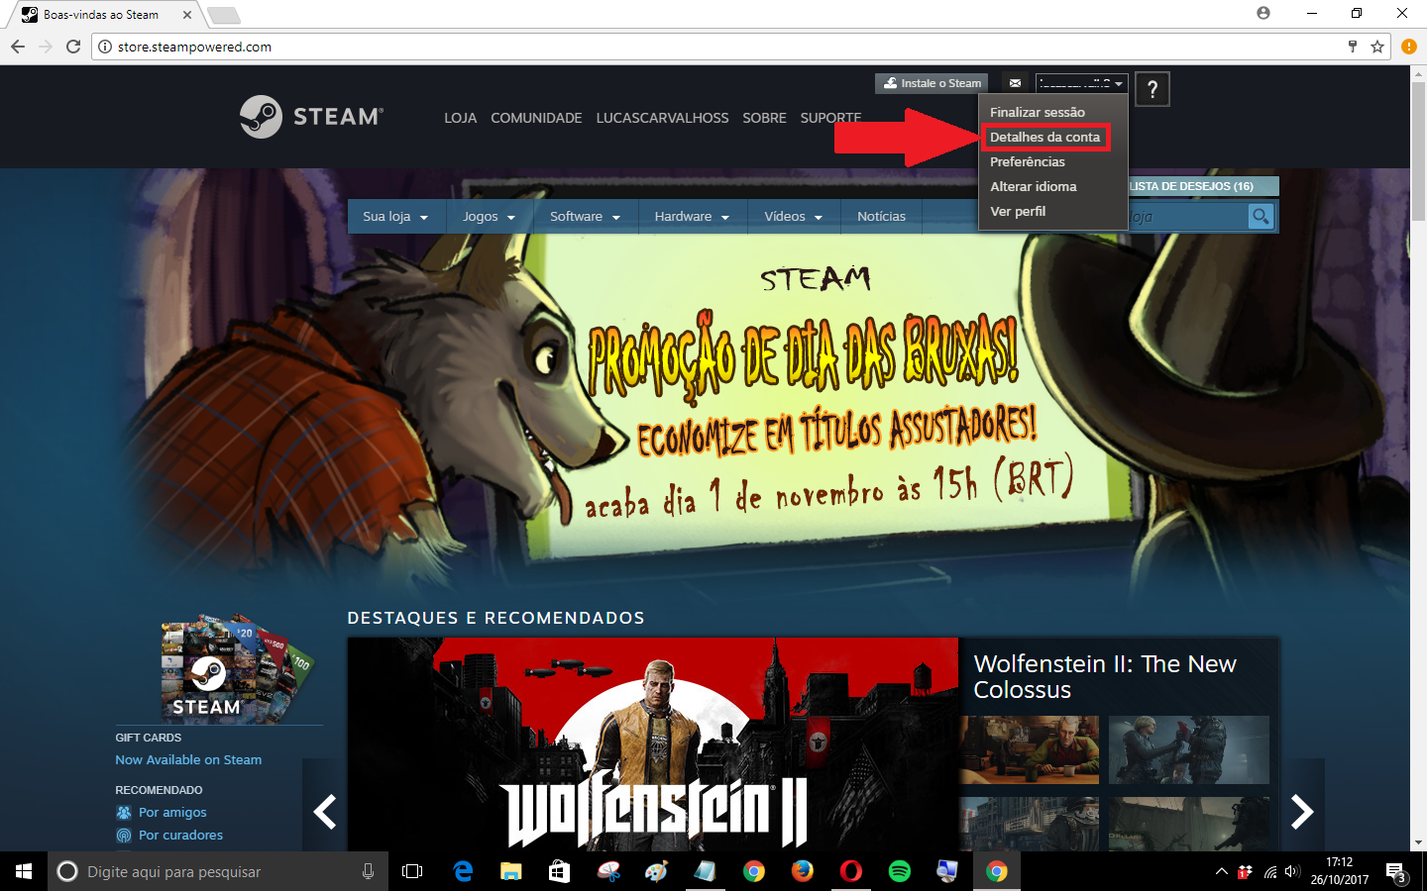The width and height of the screenshot is (1427, 891).
Task: Open Microsoft Store from the taskbar
Action: 560,871
